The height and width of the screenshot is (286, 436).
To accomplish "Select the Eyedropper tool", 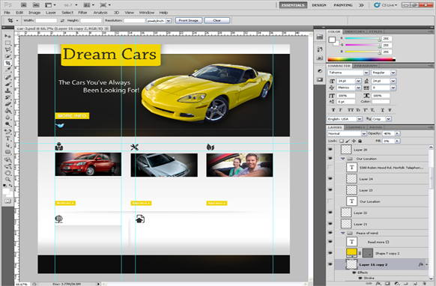I will [x=7, y=70].
